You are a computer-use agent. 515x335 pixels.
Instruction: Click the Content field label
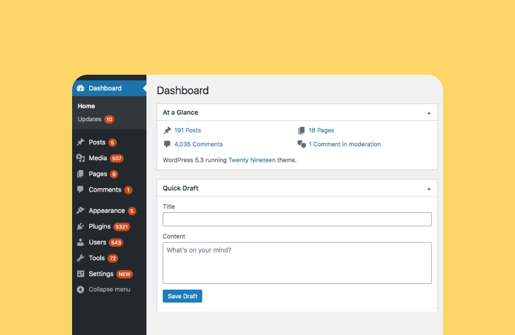coord(174,237)
